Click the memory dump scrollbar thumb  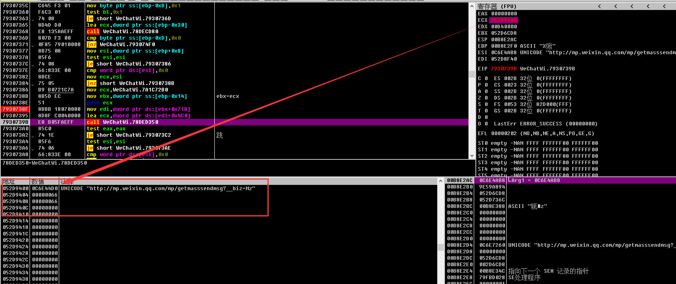pos(441,247)
